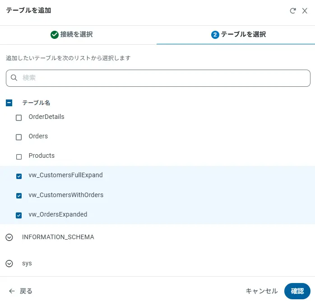This screenshot has height=302, width=315.
Task: Uncheck the vw_OrdersExpanded checkbox
Action: tap(19, 215)
